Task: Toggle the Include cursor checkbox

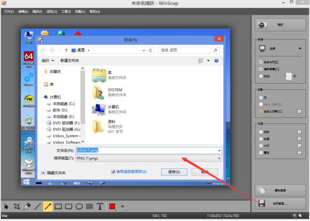Action: [261, 62]
